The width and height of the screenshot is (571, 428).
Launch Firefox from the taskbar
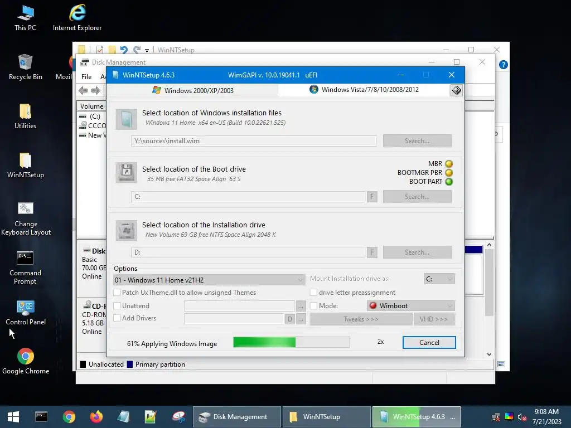coord(96,417)
